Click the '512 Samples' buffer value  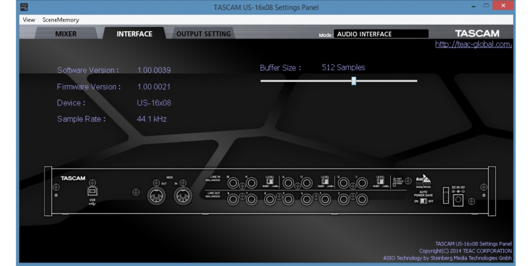pyautogui.click(x=343, y=68)
